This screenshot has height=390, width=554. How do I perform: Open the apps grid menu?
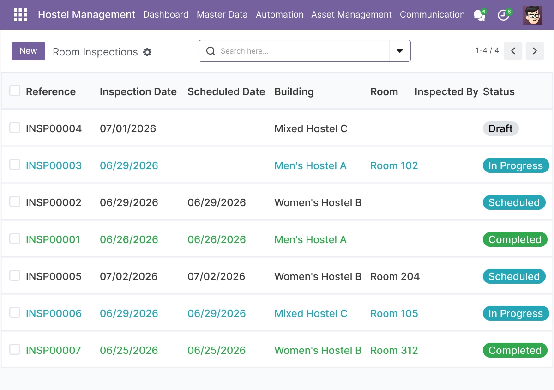point(20,15)
